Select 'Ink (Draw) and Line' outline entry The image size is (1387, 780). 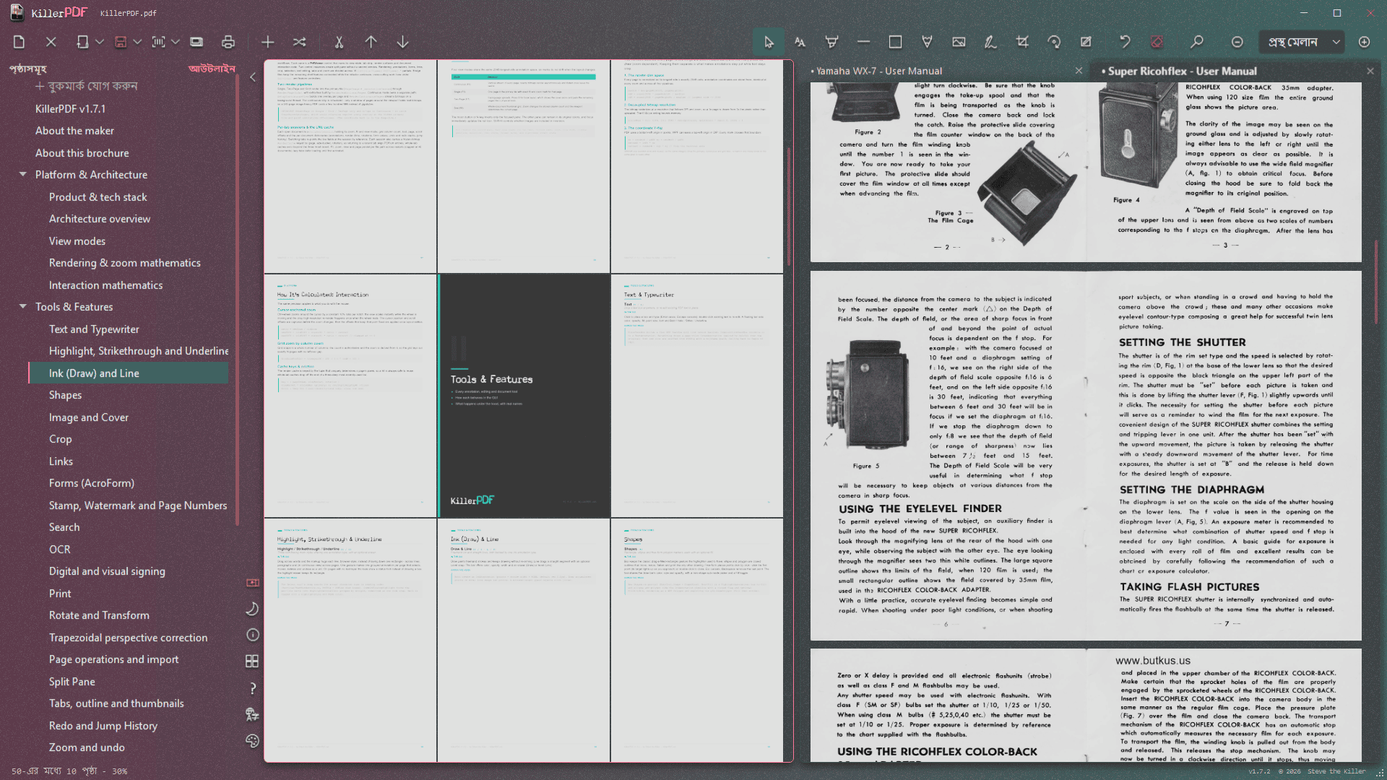pyautogui.click(x=129, y=373)
